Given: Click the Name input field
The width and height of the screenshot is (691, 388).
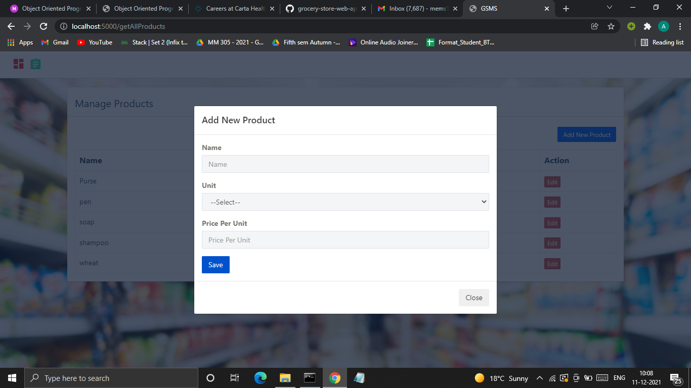Looking at the screenshot, I should click(345, 164).
